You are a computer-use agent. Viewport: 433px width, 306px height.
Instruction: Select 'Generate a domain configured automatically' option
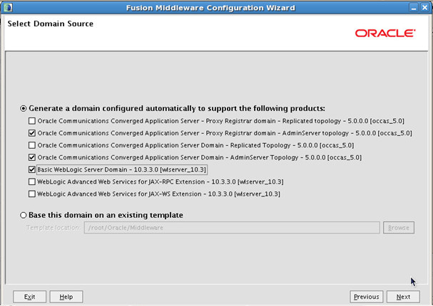pos(24,108)
